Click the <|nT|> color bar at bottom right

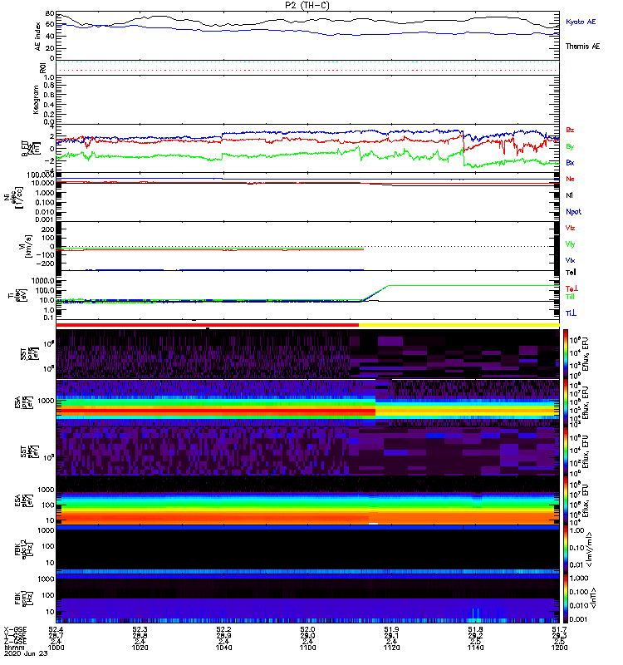point(566,598)
